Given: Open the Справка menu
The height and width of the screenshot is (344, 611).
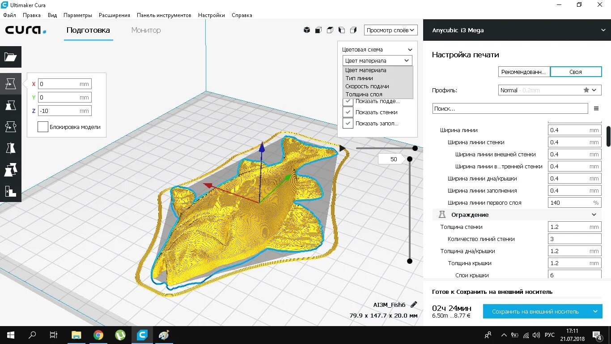Looking at the screenshot, I should click(x=242, y=15).
